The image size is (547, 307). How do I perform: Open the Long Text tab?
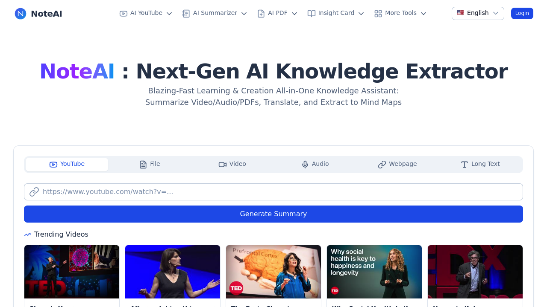[480, 164]
